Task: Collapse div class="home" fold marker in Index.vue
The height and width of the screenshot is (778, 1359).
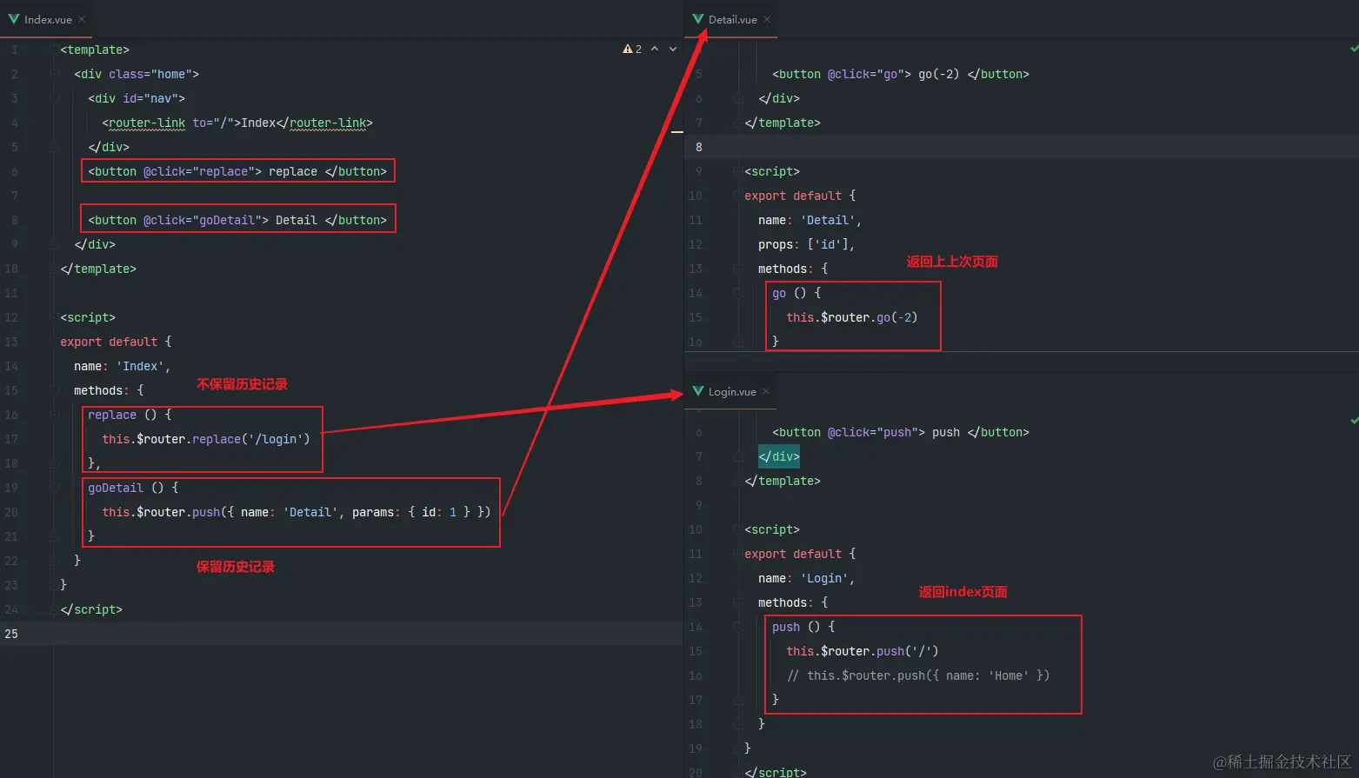Action: pyautogui.click(x=54, y=74)
